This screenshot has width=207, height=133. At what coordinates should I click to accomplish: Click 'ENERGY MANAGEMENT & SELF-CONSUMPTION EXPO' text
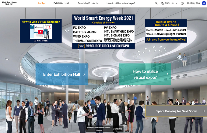[118, 40]
